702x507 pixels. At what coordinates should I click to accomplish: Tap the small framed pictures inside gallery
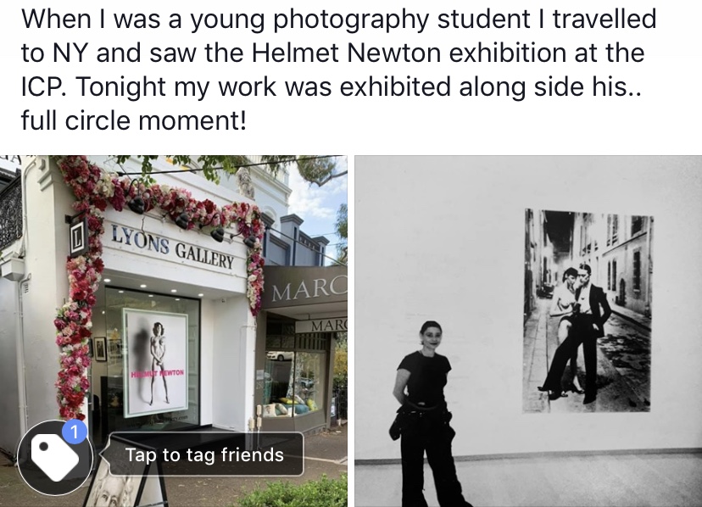pos(107,348)
